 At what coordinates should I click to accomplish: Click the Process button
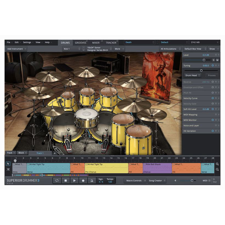pos(212,75)
